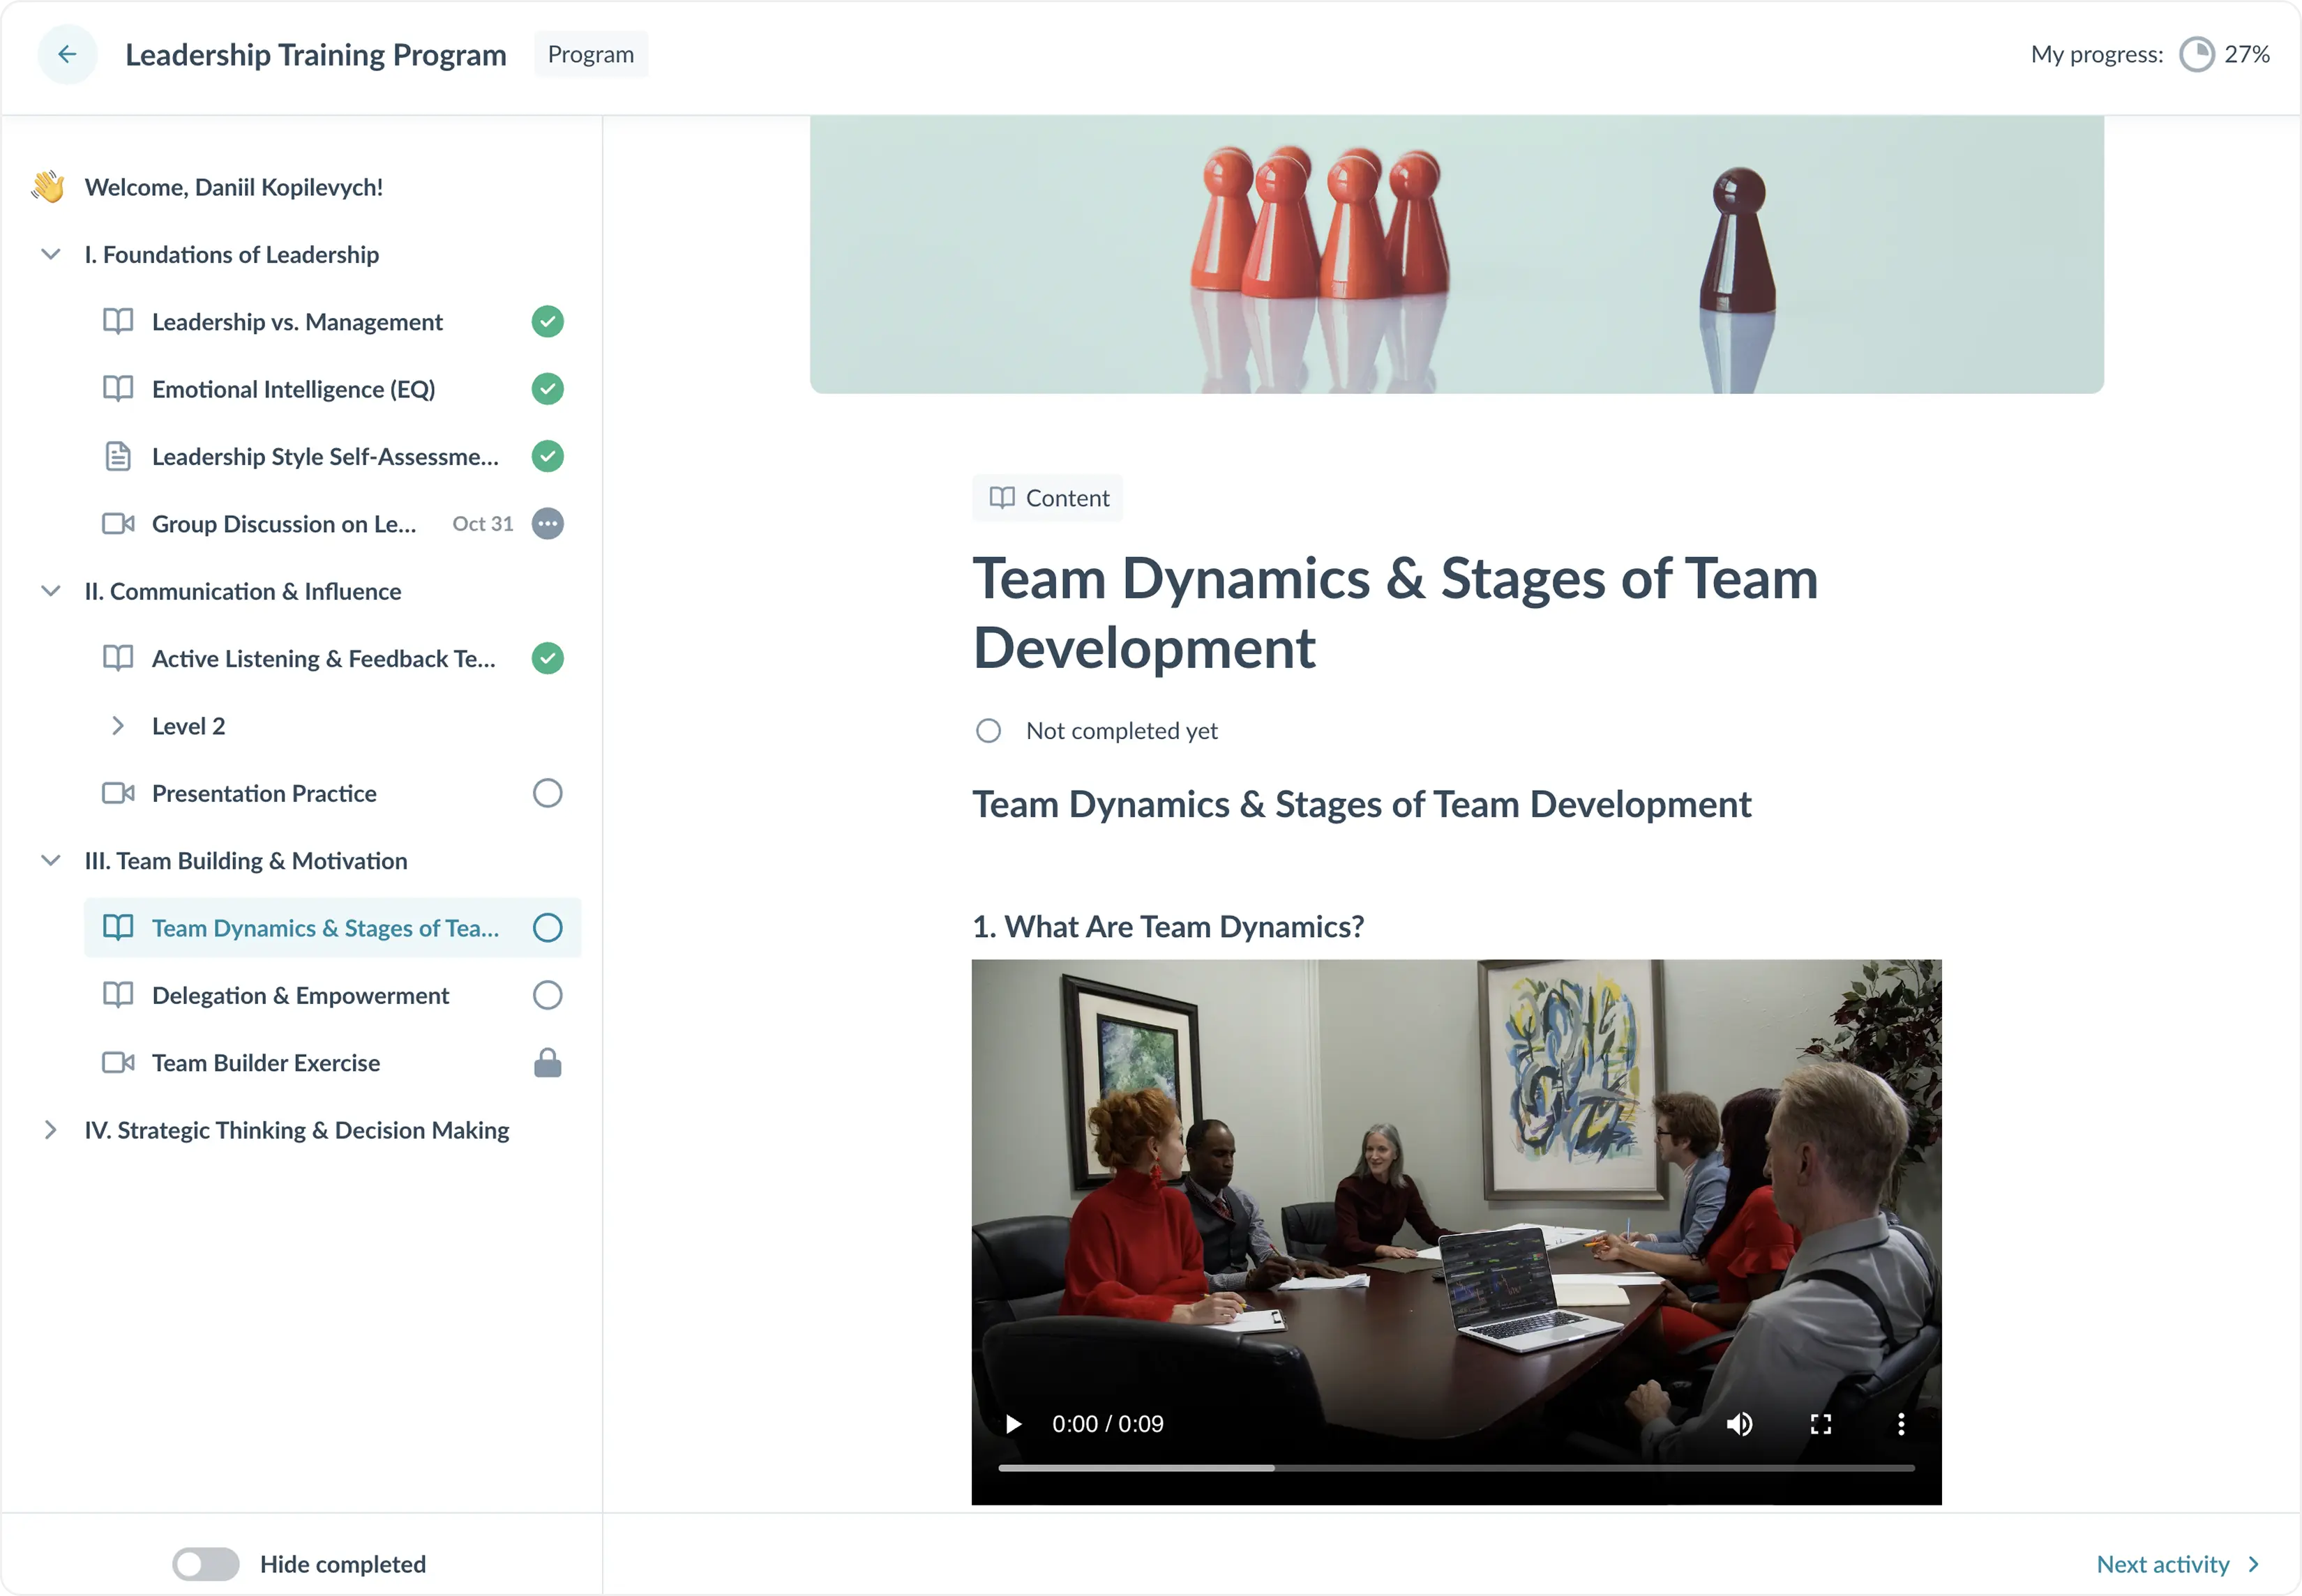Open the book icon beside Leadership vs. Management

pos(118,321)
